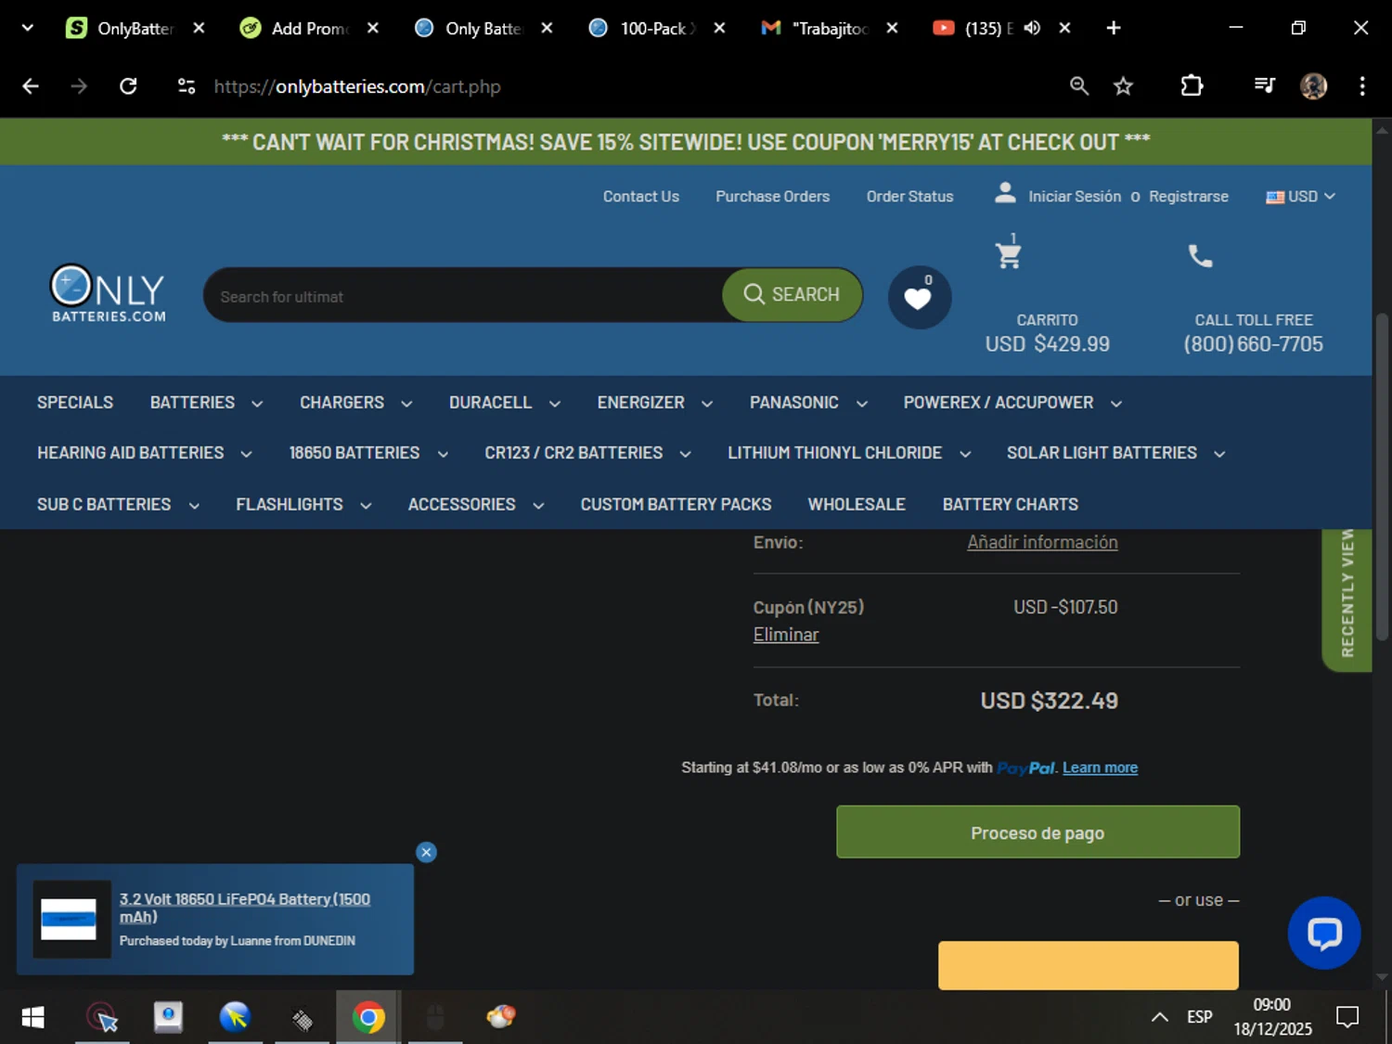Open the Recently Viewed side tab
Viewport: 1392px width, 1044px height.
pos(1347,599)
